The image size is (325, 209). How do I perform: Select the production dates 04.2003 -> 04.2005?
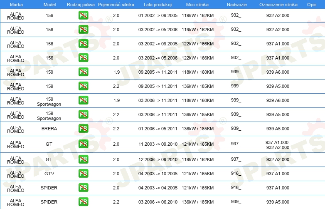click(158, 188)
